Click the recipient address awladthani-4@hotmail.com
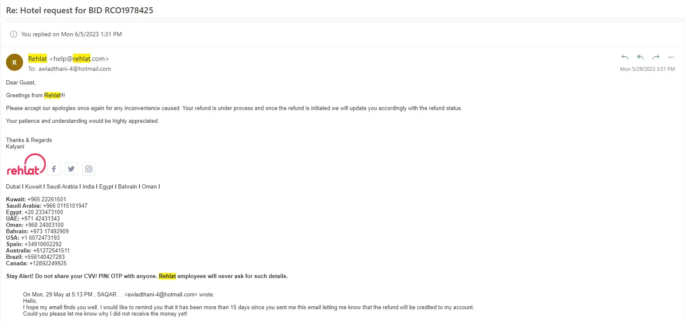 (x=75, y=69)
